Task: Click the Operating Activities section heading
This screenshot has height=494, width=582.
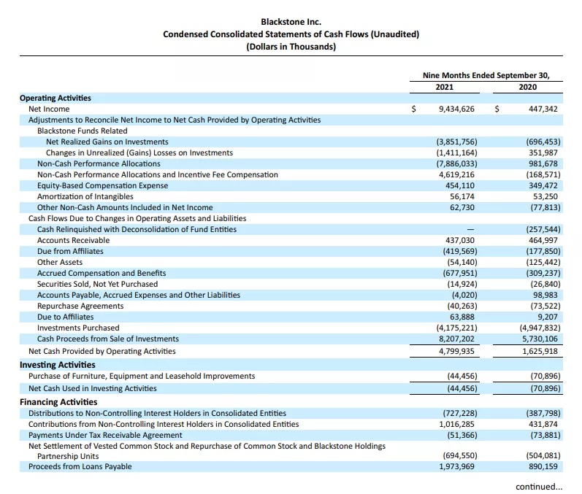Action: click(x=55, y=98)
